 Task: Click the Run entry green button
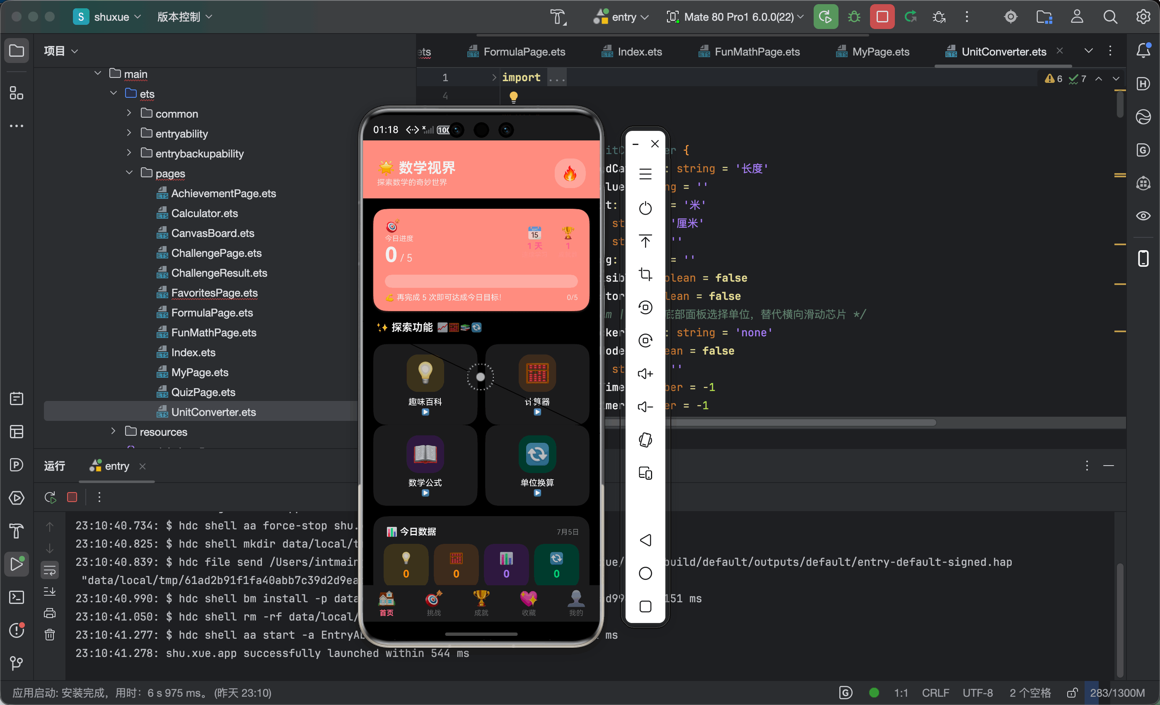(x=825, y=17)
